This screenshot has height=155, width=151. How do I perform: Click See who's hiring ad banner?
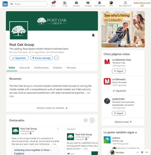(x=123, y=29)
